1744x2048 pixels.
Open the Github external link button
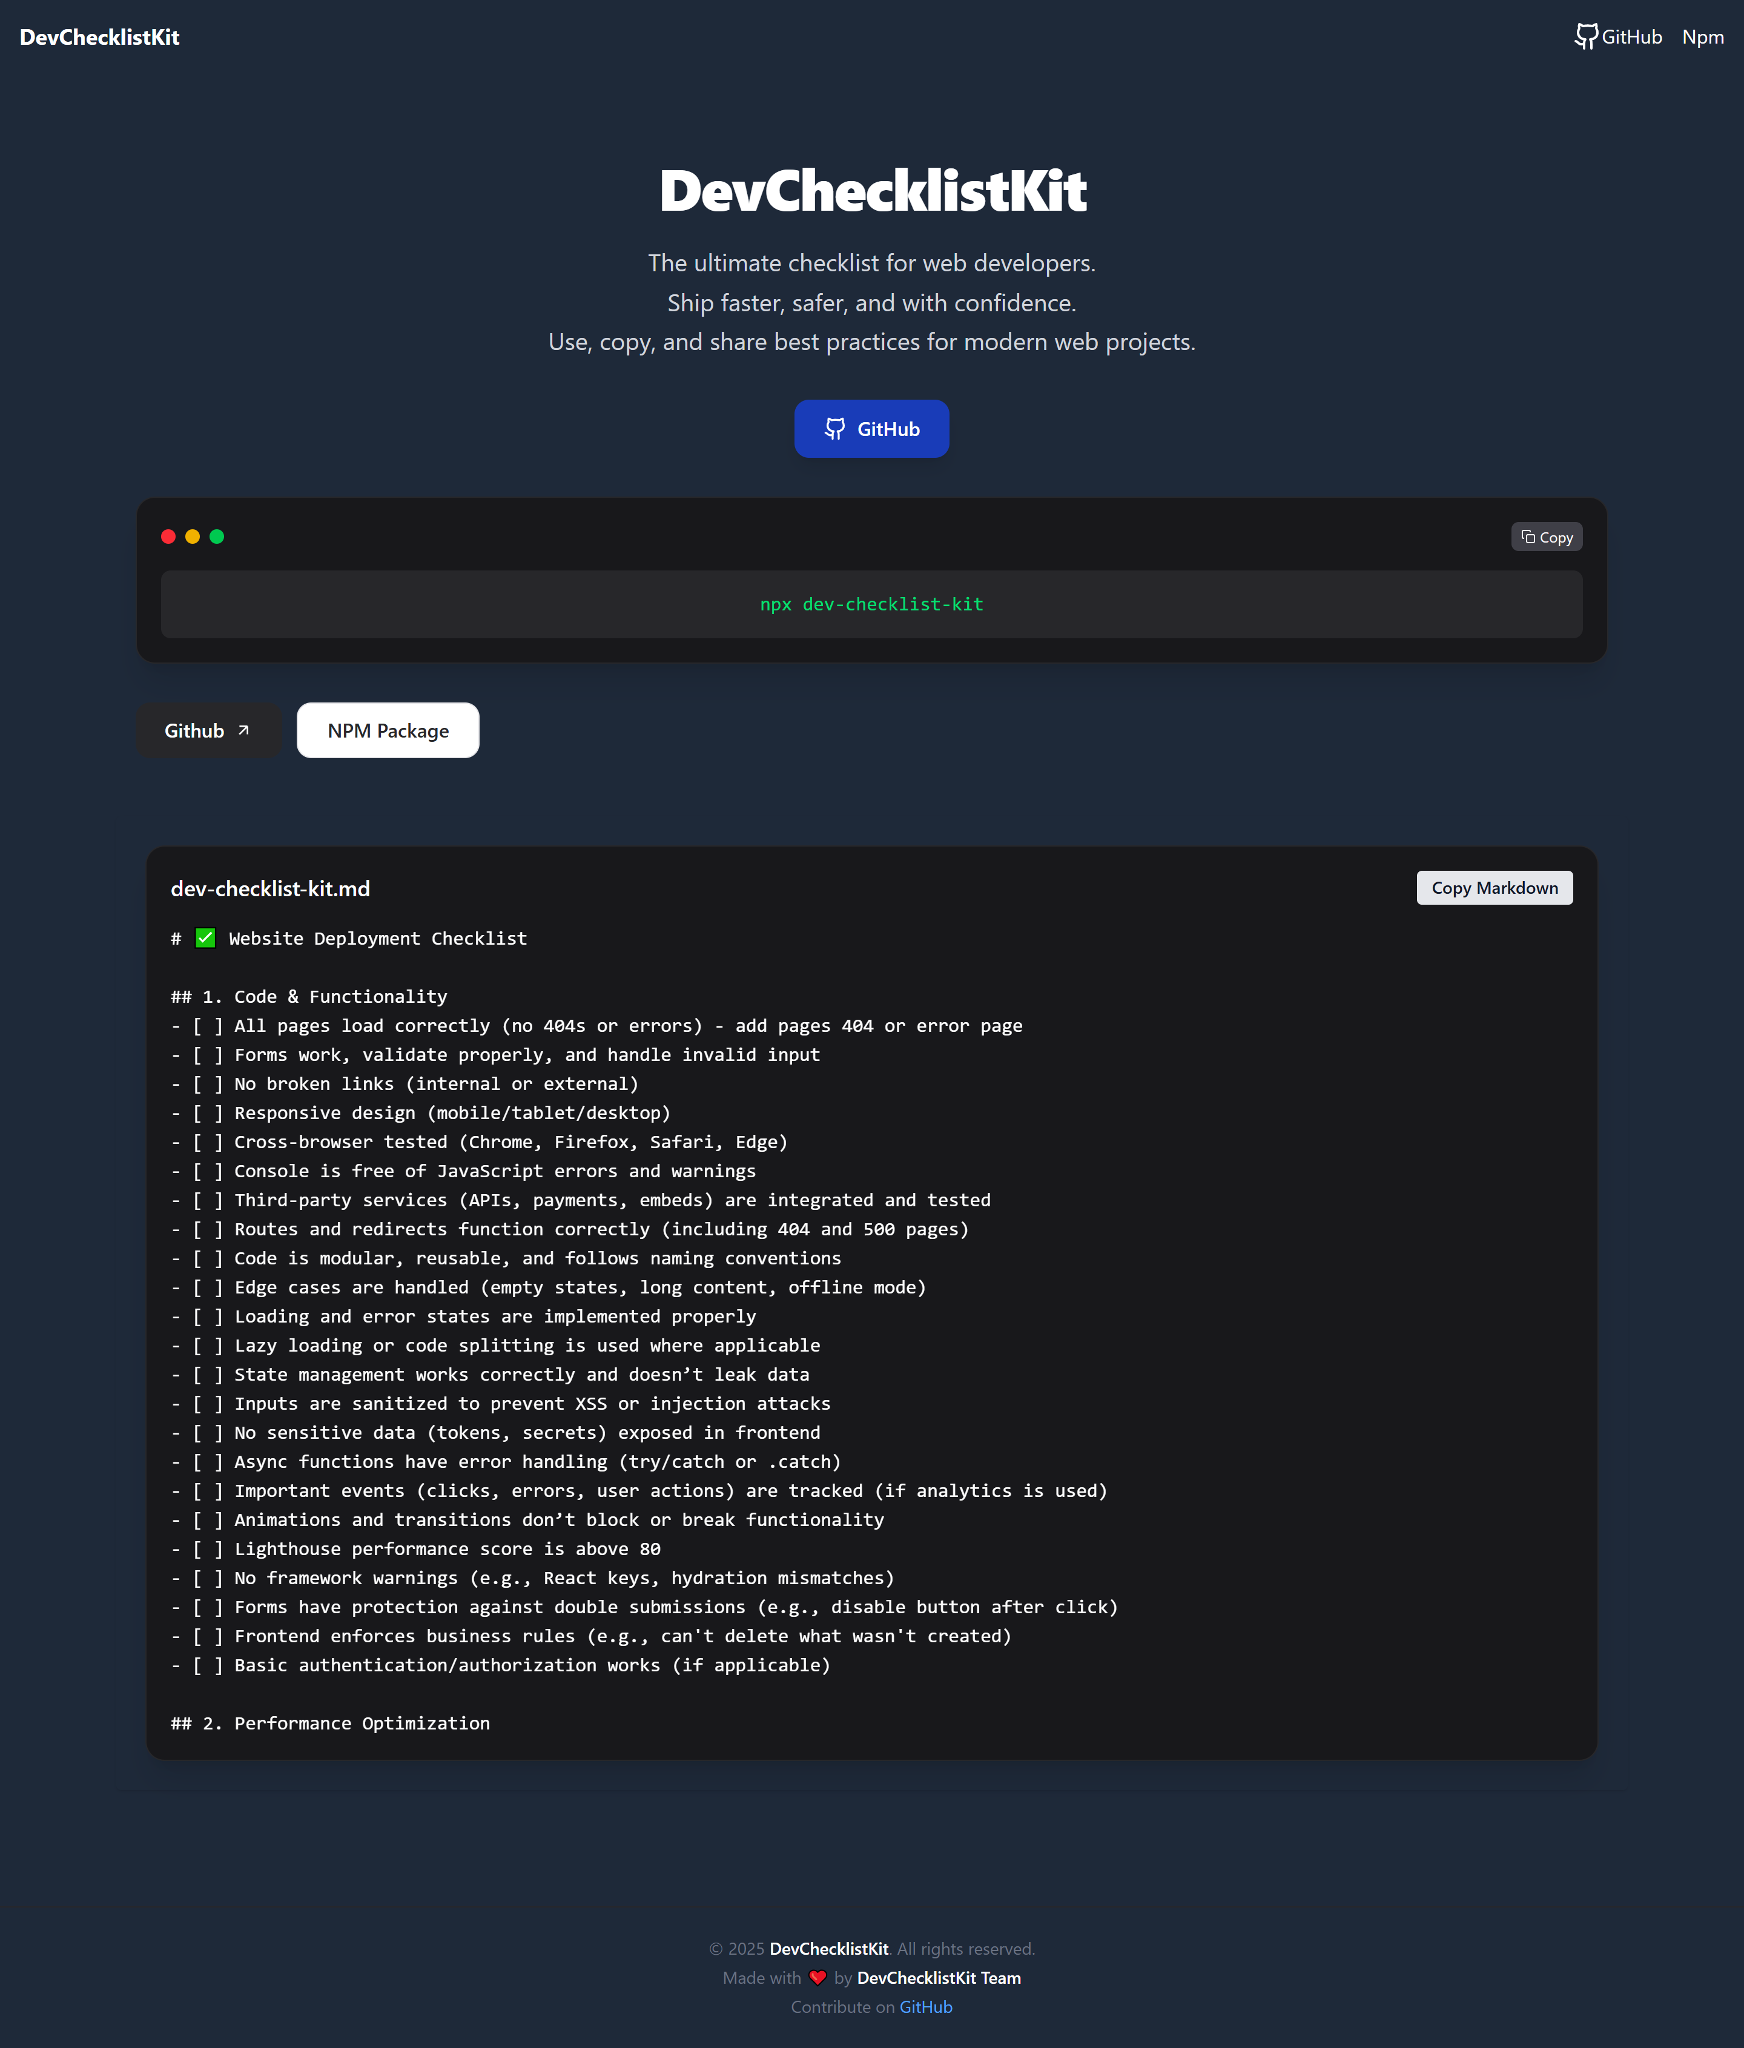tap(208, 730)
